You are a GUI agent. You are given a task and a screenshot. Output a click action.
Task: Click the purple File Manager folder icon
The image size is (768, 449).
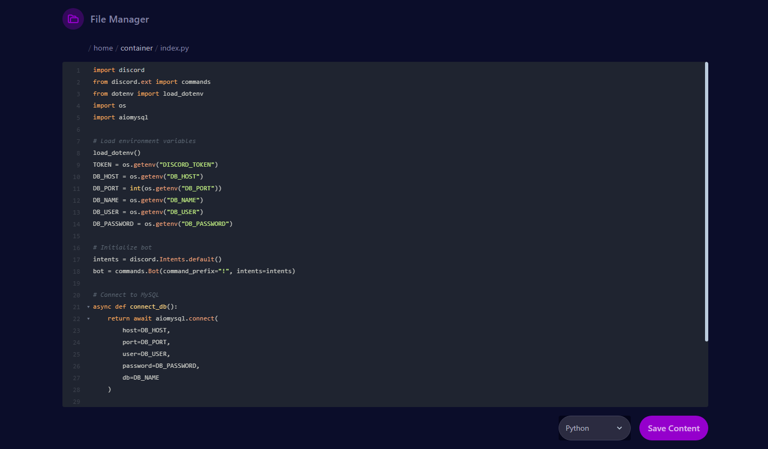(73, 19)
